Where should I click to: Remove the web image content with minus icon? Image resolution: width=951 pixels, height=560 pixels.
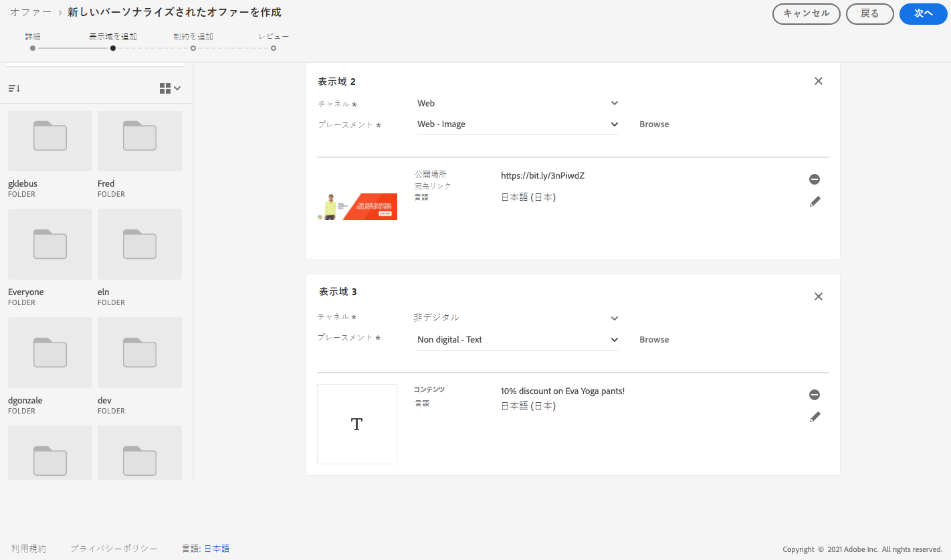point(815,179)
